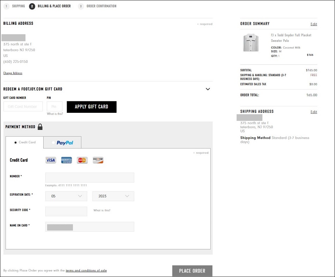Viewport: 335px width, 277px height.
Task: Click 'What is this?' under the PIN field
Action: pyautogui.click(x=55, y=114)
